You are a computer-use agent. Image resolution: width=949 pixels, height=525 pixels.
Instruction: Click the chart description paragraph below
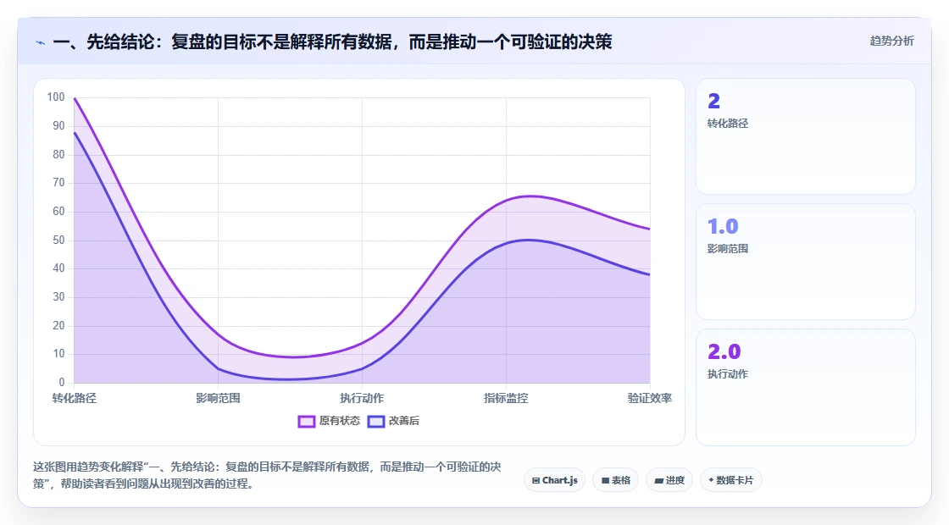pyautogui.click(x=267, y=475)
